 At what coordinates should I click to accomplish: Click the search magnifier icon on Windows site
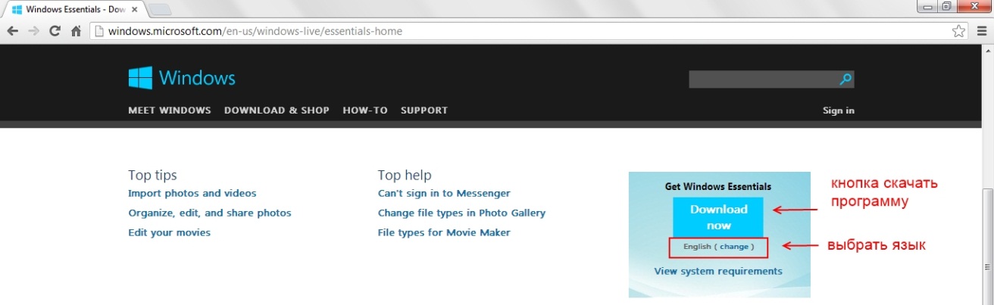[846, 79]
